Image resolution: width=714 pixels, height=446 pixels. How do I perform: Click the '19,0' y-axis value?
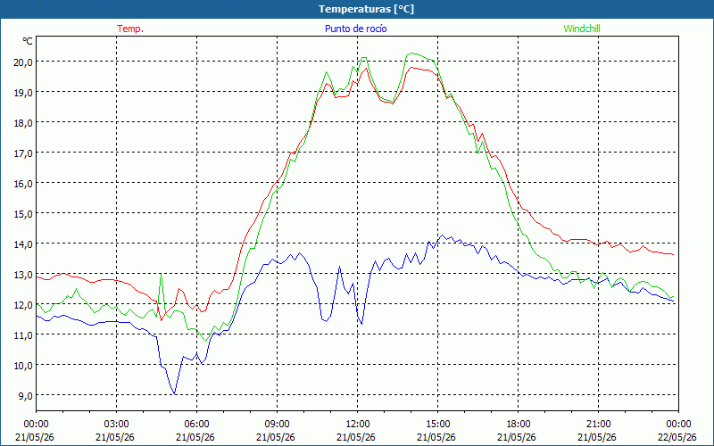23,93
